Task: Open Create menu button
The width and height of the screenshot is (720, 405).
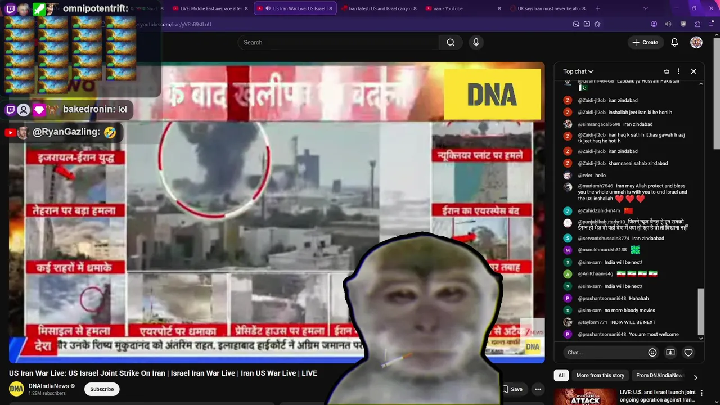Action: pyautogui.click(x=645, y=42)
